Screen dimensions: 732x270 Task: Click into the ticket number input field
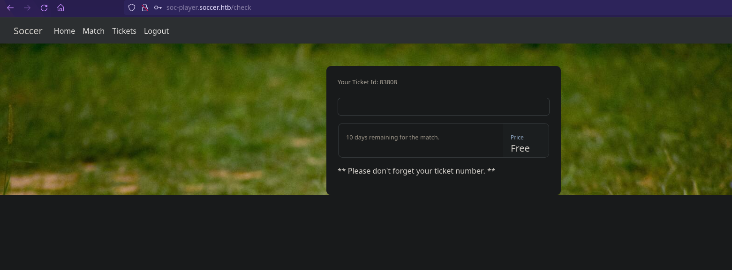443,107
